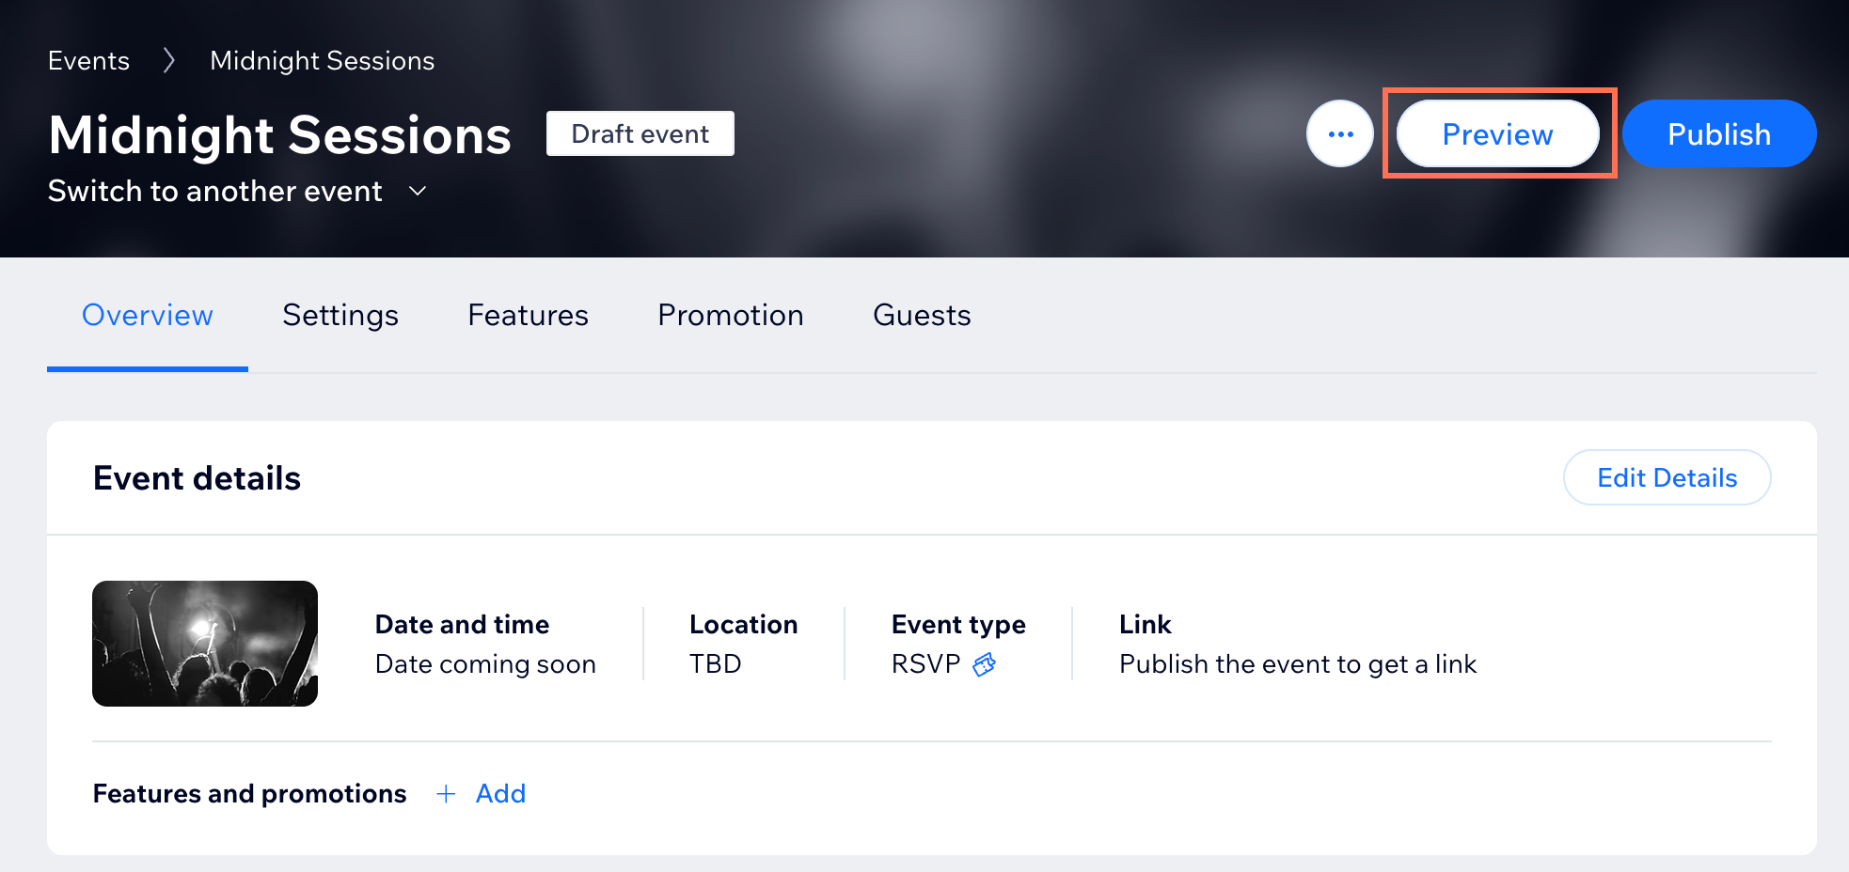
Task: Expand the Switch to another event chevron
Action: (x=418, y=192)
